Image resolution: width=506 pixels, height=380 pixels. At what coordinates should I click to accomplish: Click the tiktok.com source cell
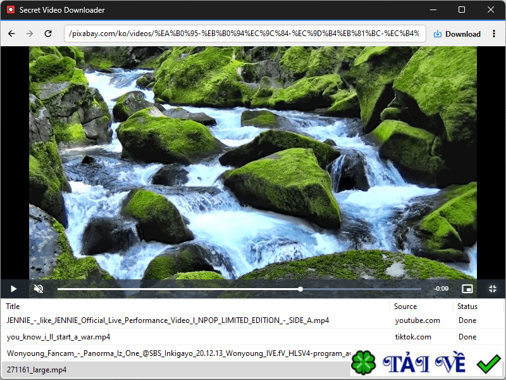click(x=413, y=337)
